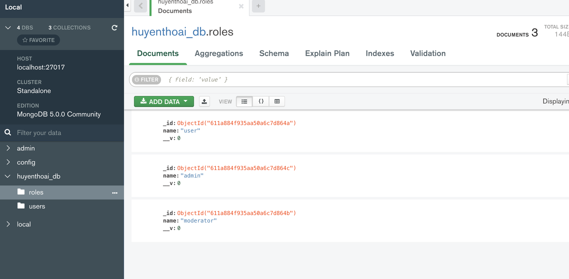Click the export collection icon
The image size is (569, 279).
point(204,101)
